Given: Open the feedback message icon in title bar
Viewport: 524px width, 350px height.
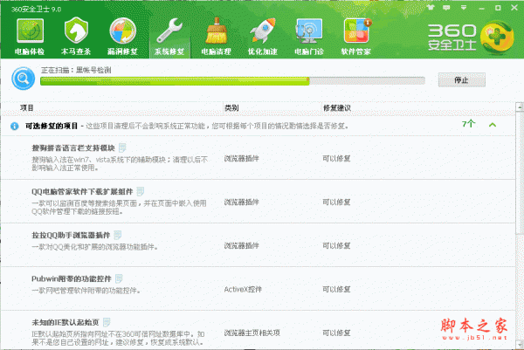Looking at the screenshot, I should (x=446, y=7).
